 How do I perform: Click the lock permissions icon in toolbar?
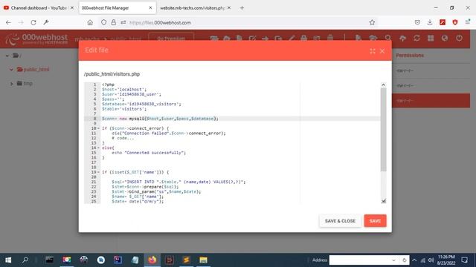303,38
